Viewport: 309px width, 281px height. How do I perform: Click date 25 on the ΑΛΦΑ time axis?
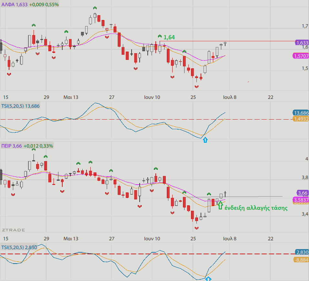[193, 97]
